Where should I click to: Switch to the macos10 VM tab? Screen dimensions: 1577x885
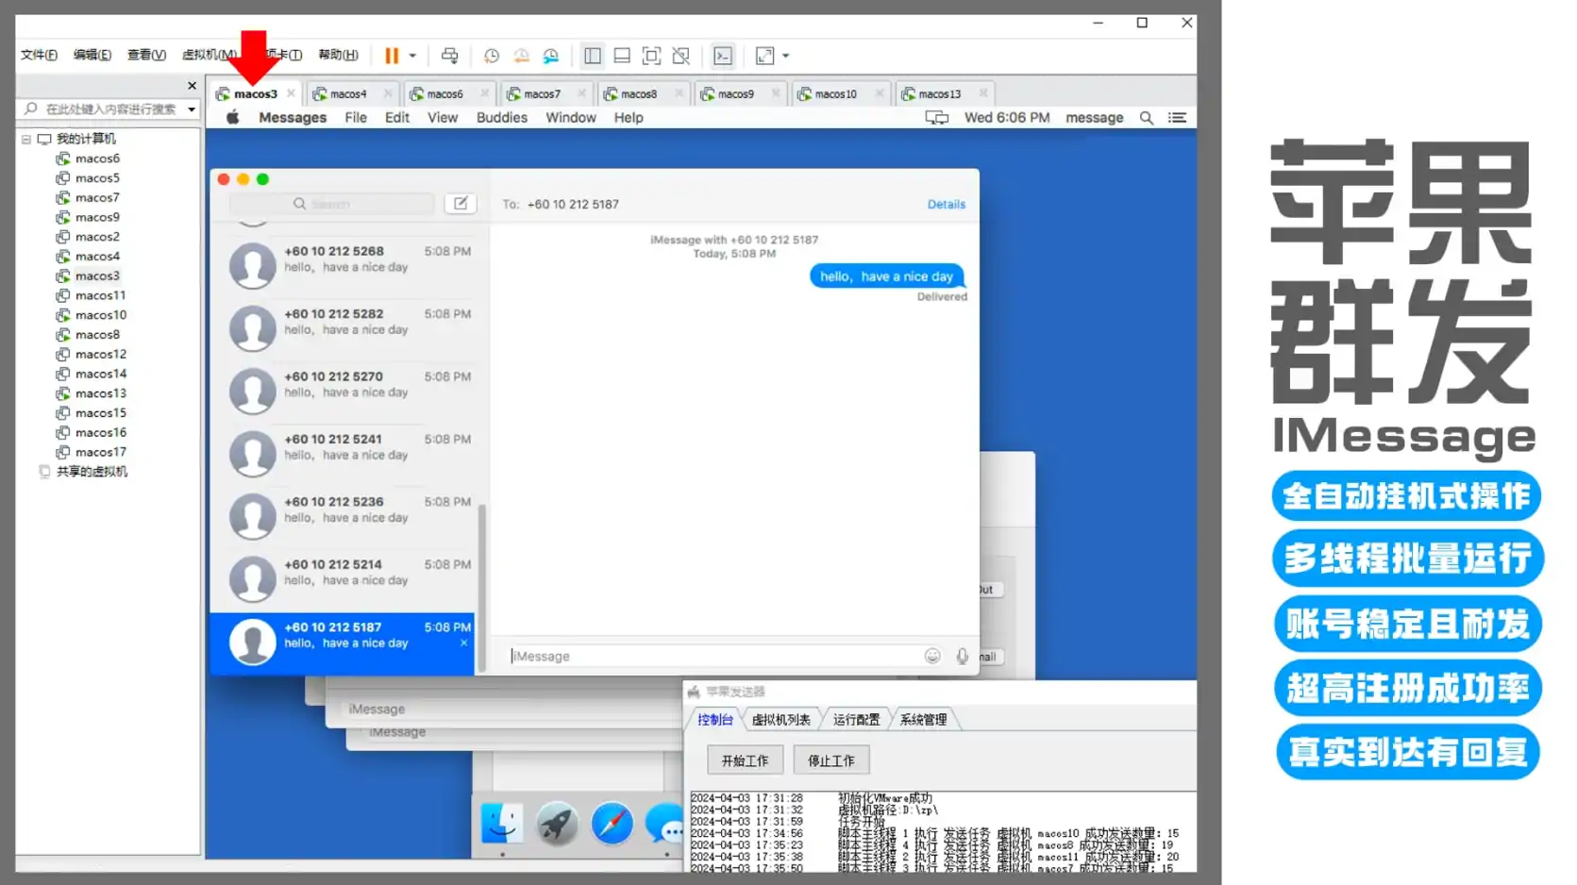coord(835,93)
